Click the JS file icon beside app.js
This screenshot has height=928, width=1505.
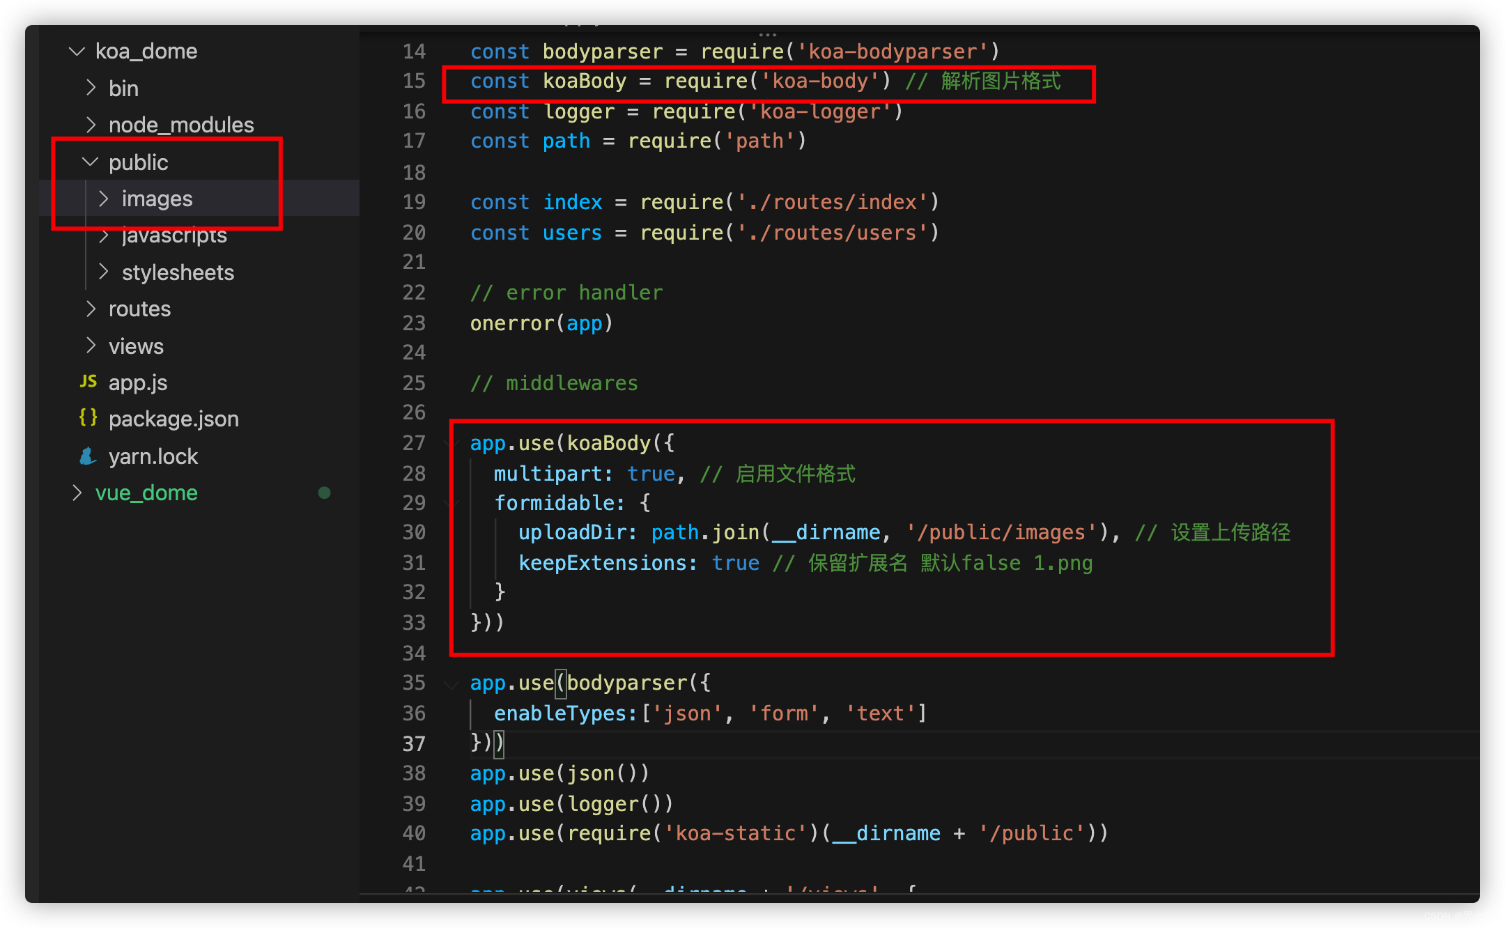click(x=88, y=382)
